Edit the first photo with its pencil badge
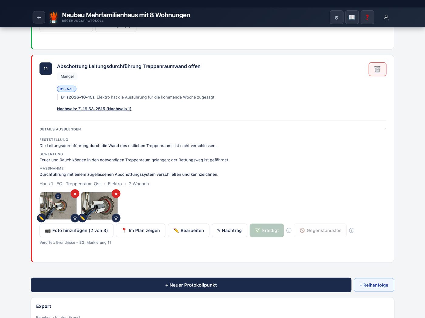The height and width of the screenshot is (318, 425). pos(41,218)
